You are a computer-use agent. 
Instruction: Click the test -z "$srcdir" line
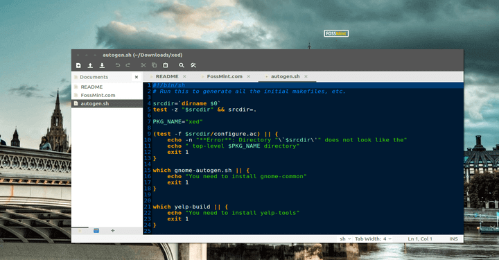click(x=204, y=110)
